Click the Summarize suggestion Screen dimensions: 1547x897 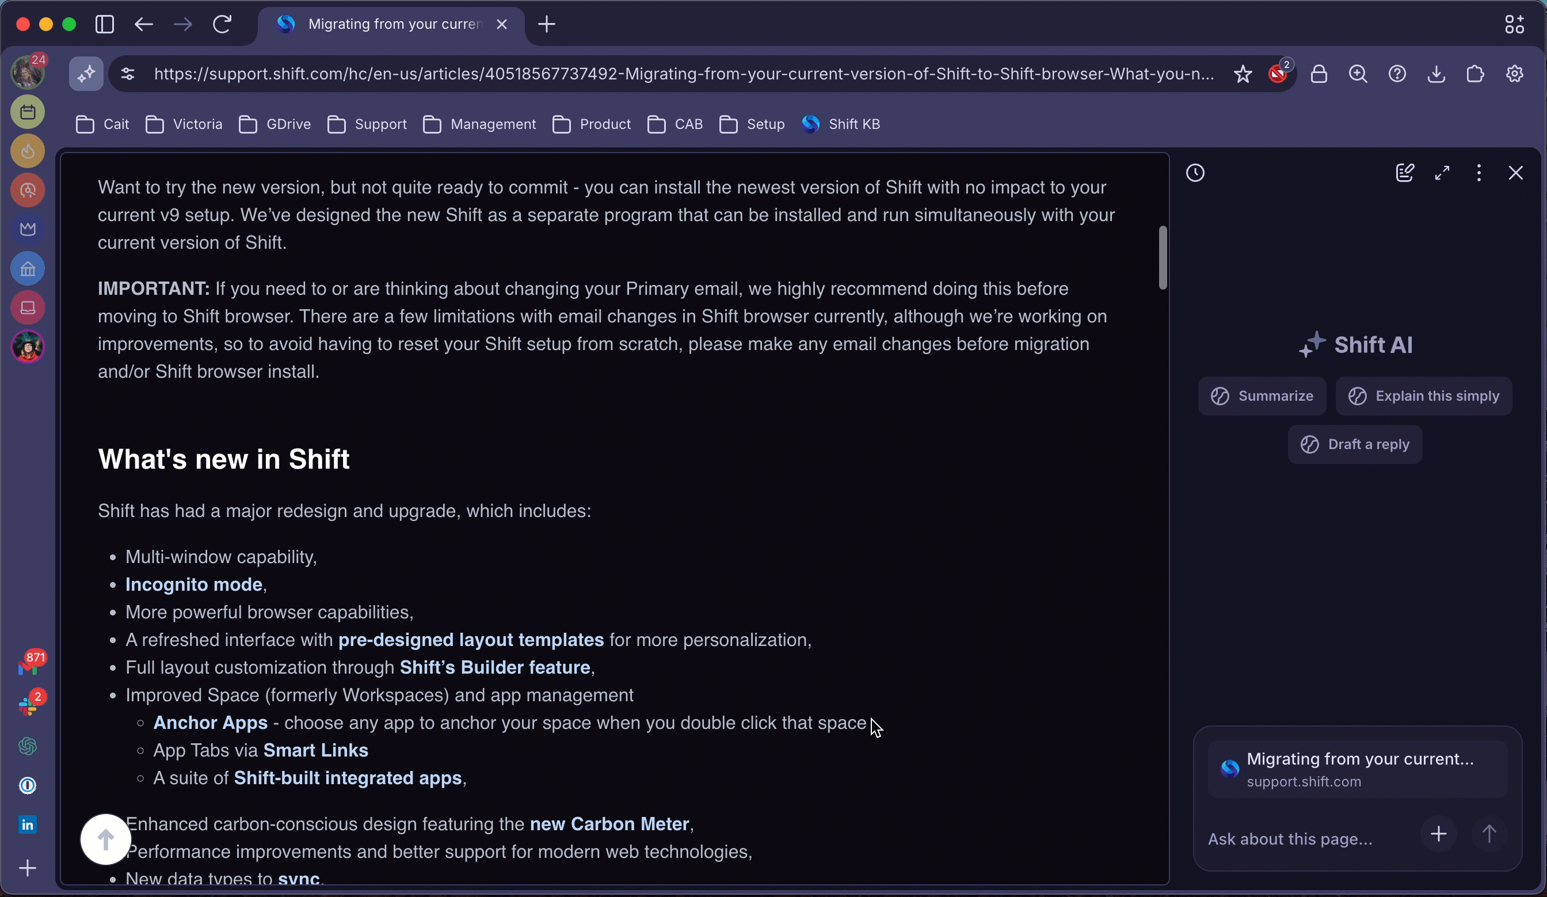click(x=1262, y=396)
